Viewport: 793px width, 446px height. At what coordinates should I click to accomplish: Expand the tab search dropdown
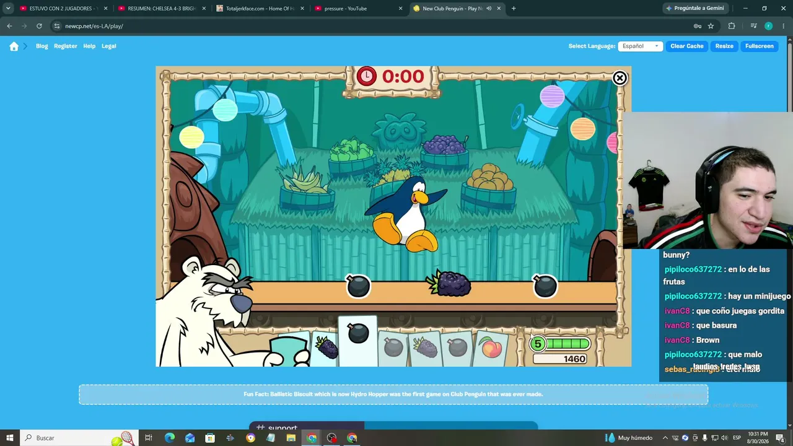(8, 9)
